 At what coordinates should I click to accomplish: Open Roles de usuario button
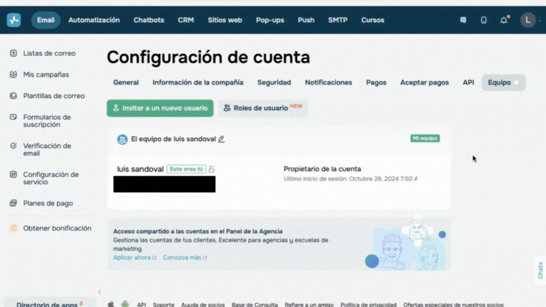pos(263,108)
